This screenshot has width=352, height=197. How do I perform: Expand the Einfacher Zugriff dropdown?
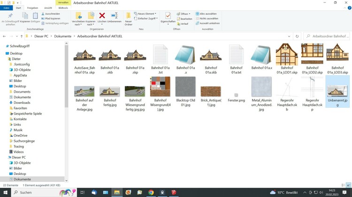[146, 19]
